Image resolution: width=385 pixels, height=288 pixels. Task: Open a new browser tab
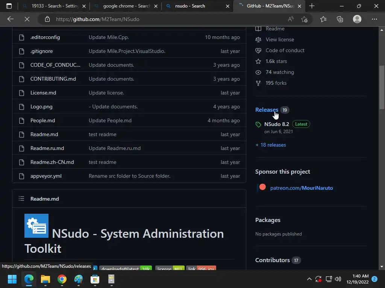pyautogui.click(x=312, y=6)
